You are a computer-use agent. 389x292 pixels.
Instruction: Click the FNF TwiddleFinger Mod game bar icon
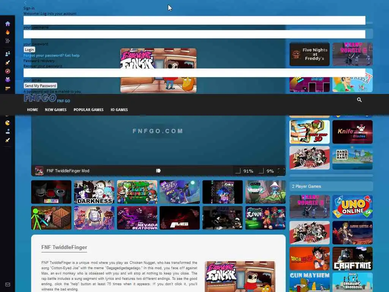pos(39,171)
